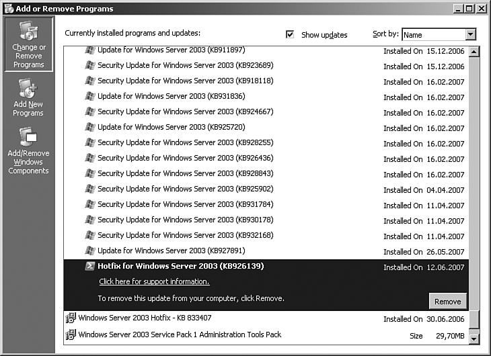Select Security Update (KB931784) row
The width and height of the screenshot is (491, 356).
266,205
